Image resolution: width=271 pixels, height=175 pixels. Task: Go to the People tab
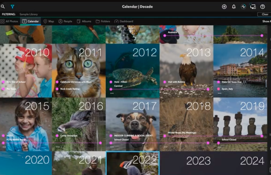(x=65, y=21)
